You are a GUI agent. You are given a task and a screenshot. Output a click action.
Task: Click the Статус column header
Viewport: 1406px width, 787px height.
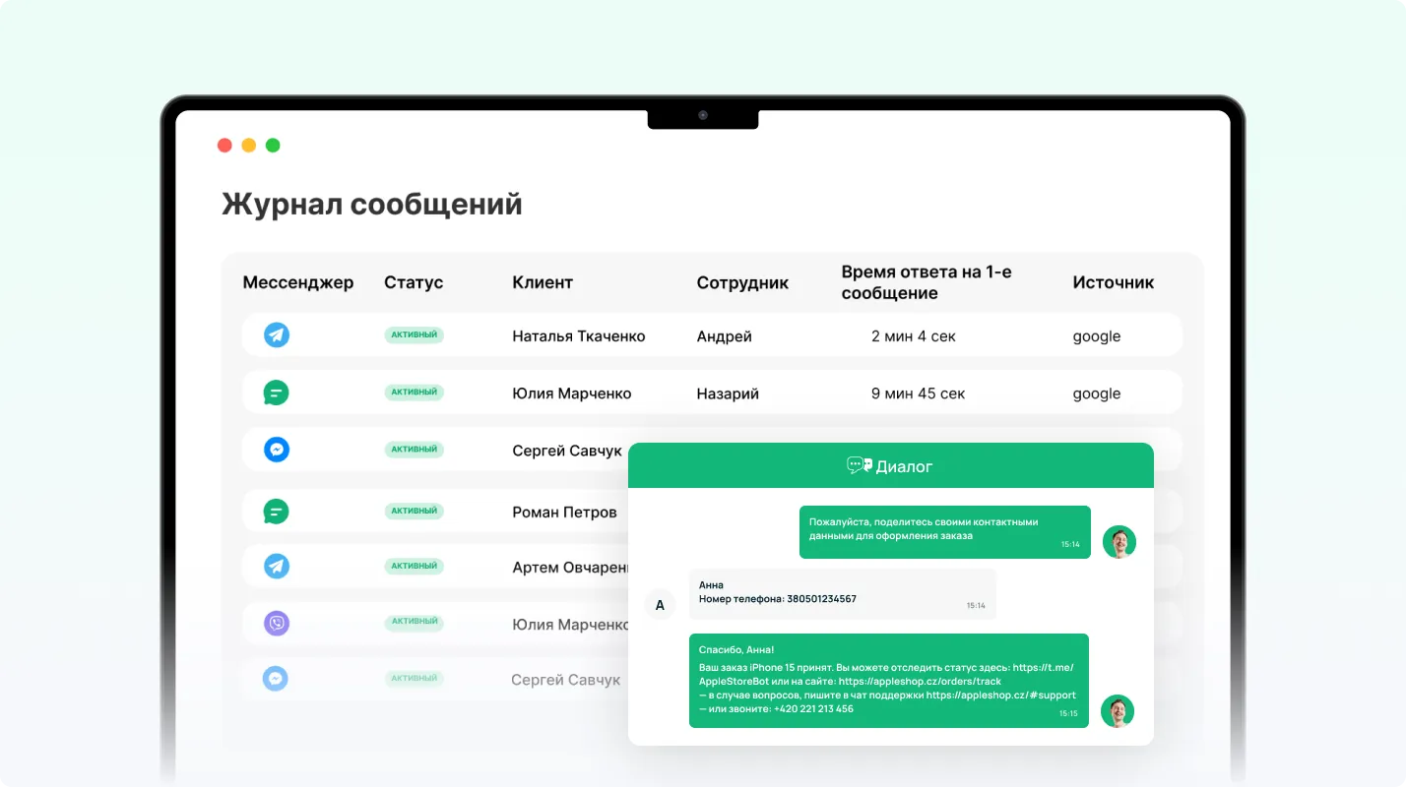414,282
